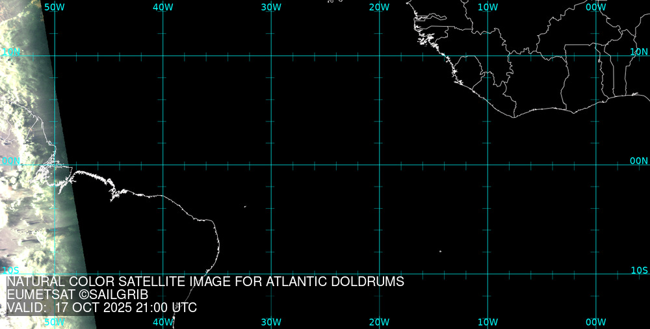Click the grid intersection of 20W and 10N
The image size is (650, 329).
tap(379, 56)
